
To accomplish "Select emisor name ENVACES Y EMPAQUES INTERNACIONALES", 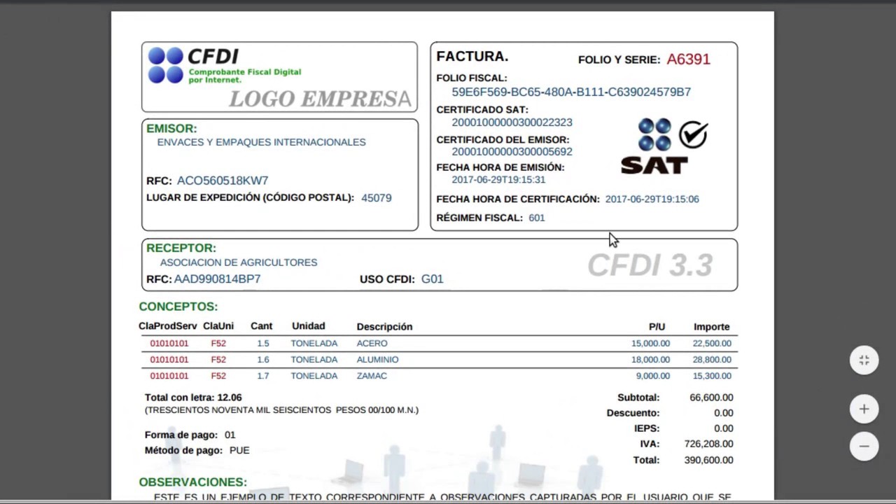I will [x=261, y=142].
